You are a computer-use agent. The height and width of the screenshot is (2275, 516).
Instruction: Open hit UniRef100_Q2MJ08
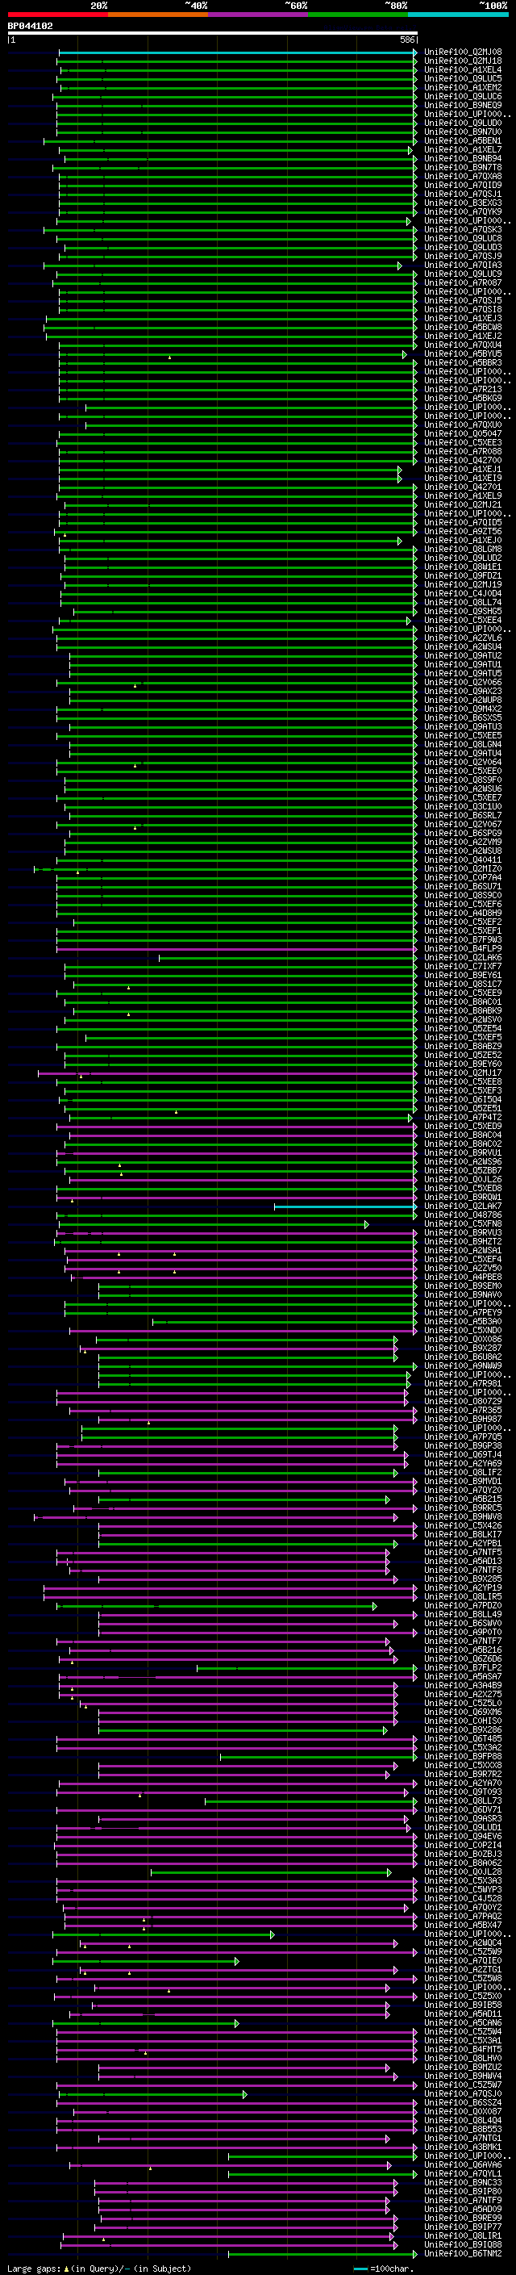463,52
